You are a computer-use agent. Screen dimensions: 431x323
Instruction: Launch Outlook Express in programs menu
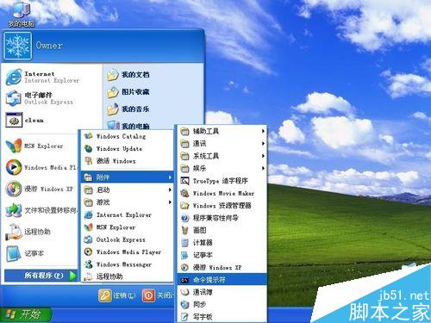128,239
